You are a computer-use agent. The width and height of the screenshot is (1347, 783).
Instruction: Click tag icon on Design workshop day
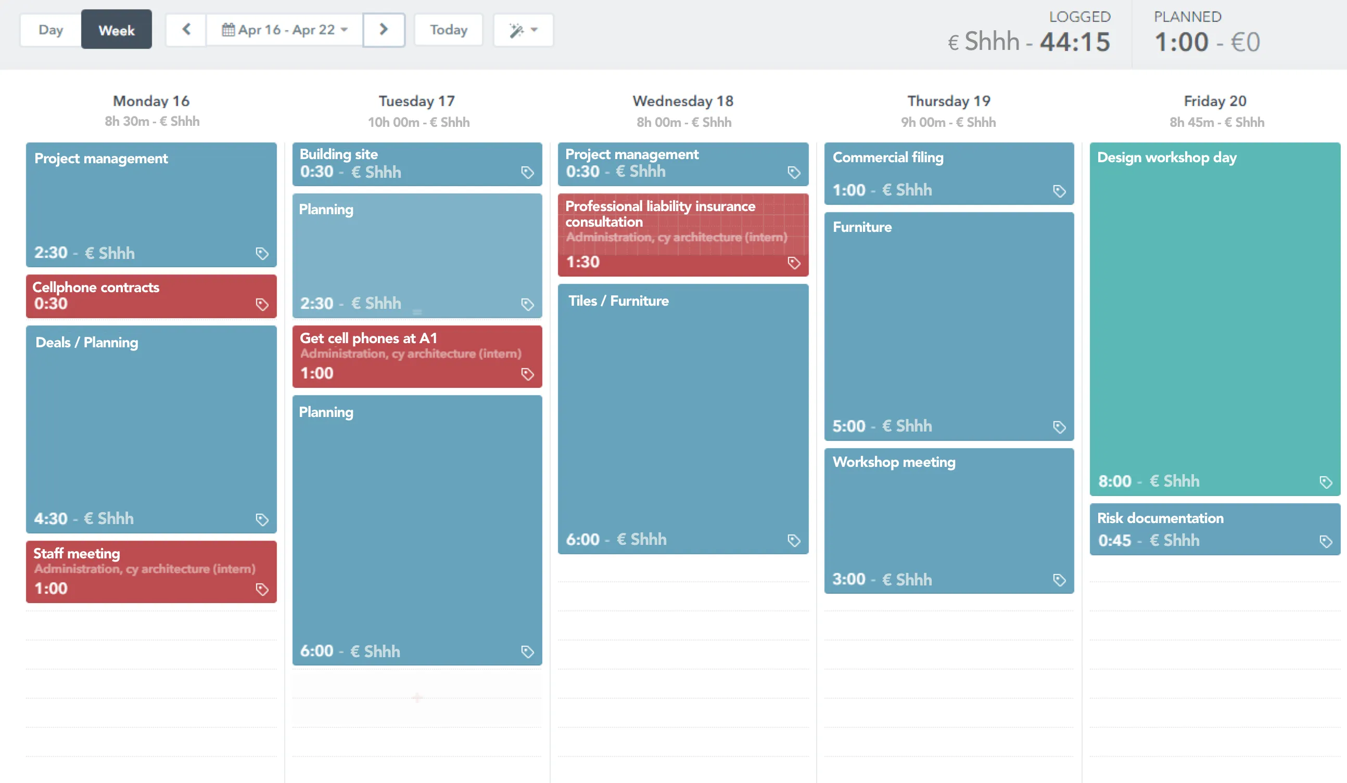point(1325,482)
